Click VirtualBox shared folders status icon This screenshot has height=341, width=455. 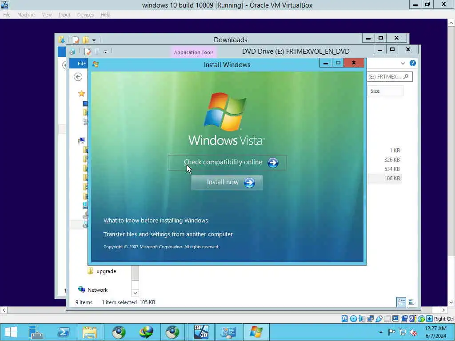click(x=387, y=319)
